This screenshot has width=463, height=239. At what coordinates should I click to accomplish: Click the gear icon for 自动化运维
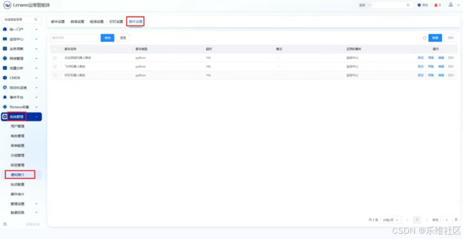[5, 88]
